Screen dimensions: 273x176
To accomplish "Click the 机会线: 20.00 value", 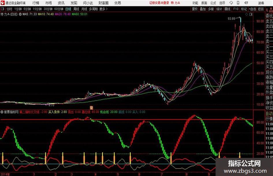I will point(109,112).
